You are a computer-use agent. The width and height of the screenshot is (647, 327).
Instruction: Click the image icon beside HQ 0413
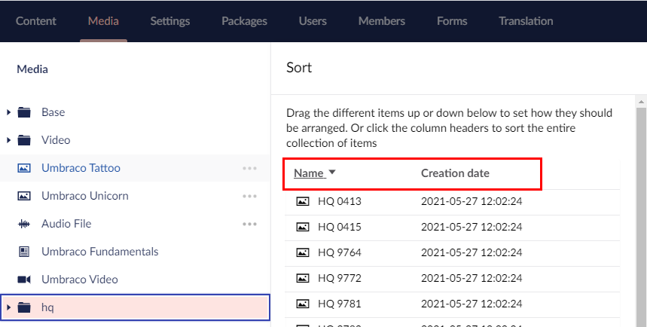coord(303,201)
